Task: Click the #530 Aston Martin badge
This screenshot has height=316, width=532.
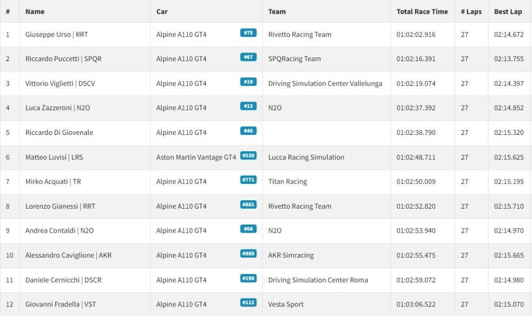Action: point(248,156)
